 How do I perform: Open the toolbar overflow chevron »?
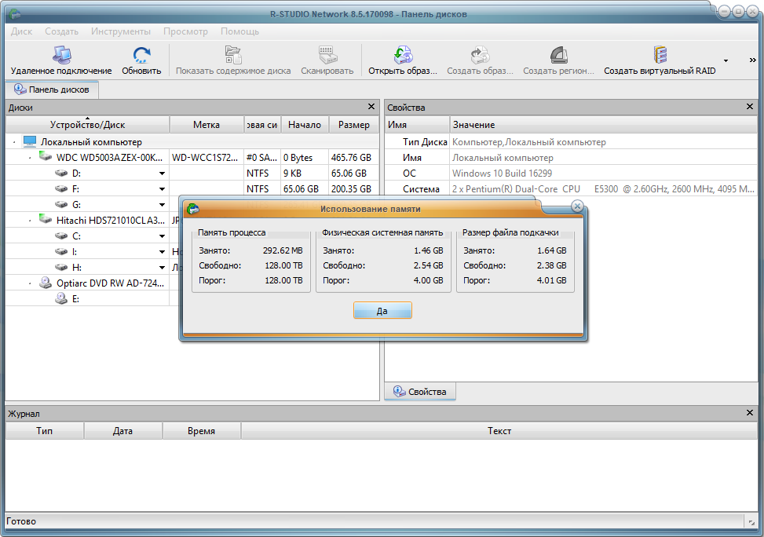tap(752, 60)
